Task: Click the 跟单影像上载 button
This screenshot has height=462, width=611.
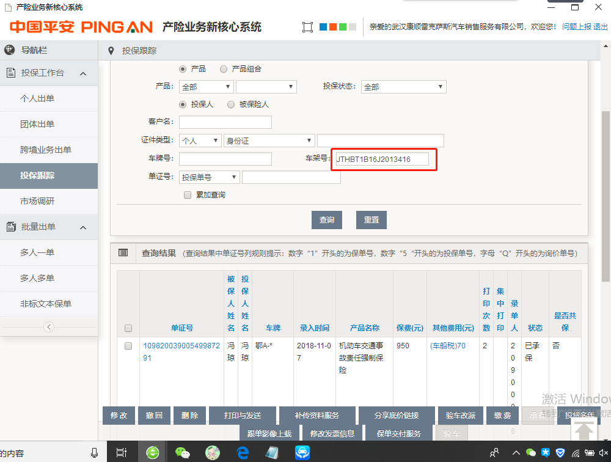Action: (x=269, y=433)
